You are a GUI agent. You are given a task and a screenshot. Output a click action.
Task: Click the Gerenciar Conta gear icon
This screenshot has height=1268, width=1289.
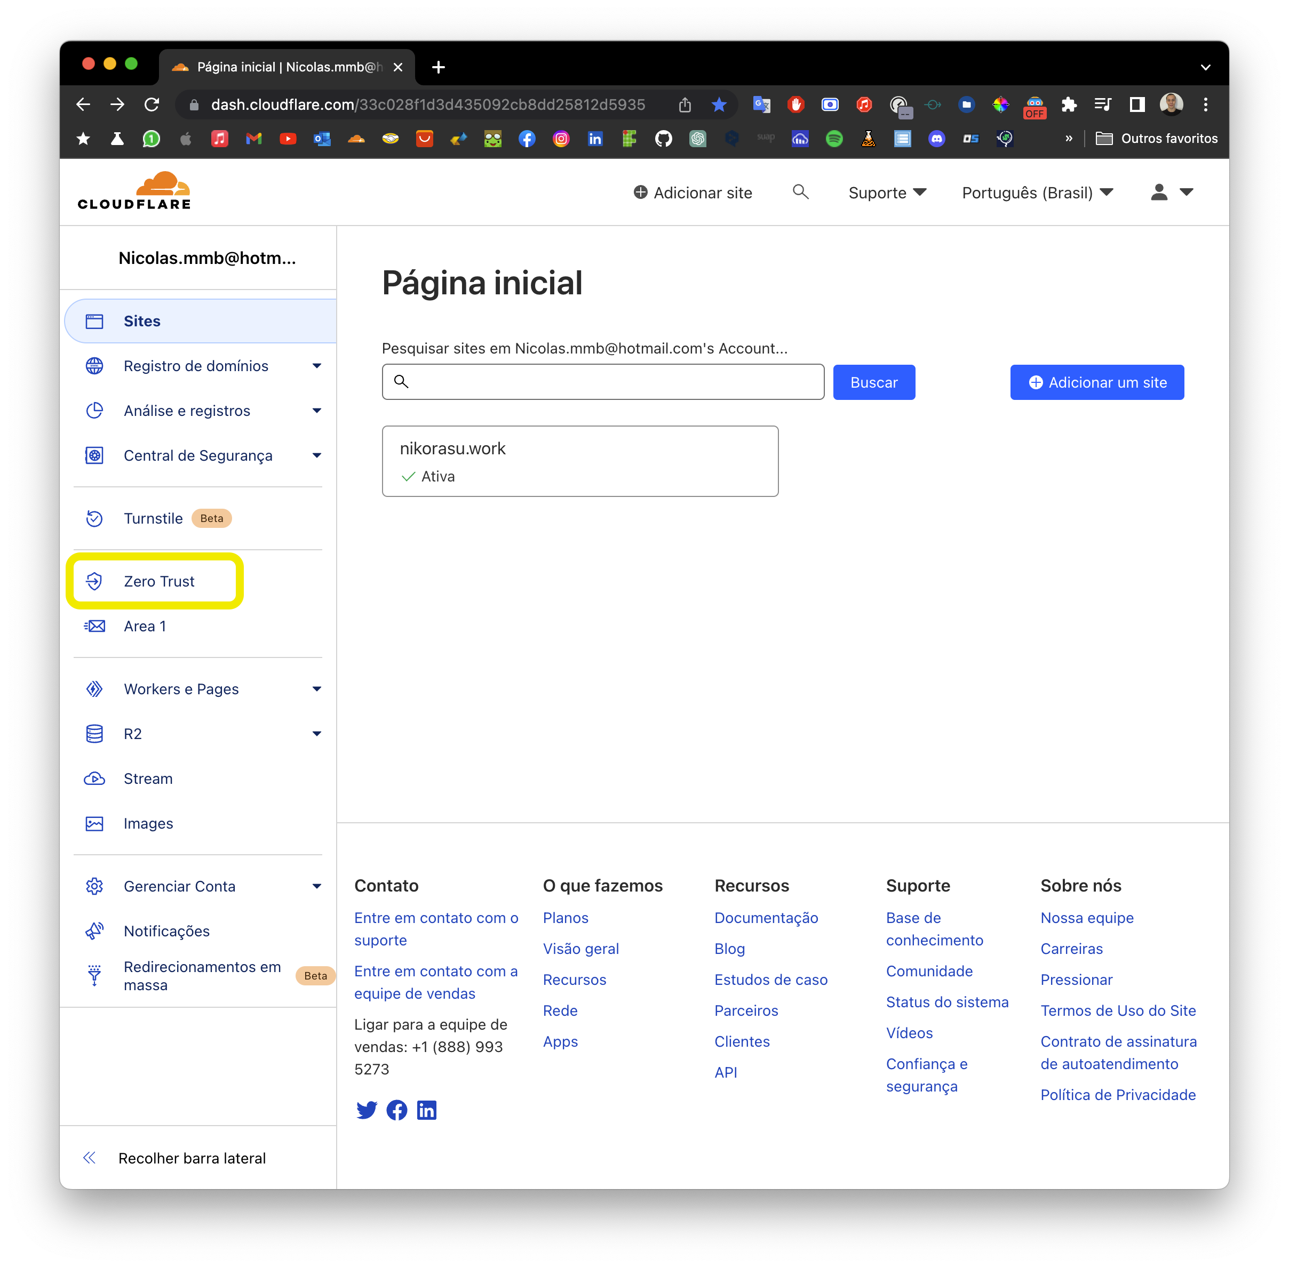point(94,886)
